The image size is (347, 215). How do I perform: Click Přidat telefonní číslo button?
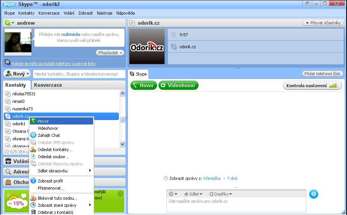pyautogui.click(x=322, y=74)
